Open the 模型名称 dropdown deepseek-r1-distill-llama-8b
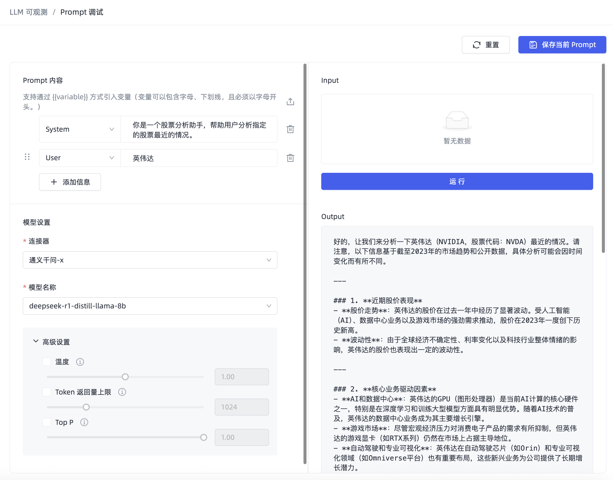The height and width of the screenshot is (480, 613). pos(150,306)
